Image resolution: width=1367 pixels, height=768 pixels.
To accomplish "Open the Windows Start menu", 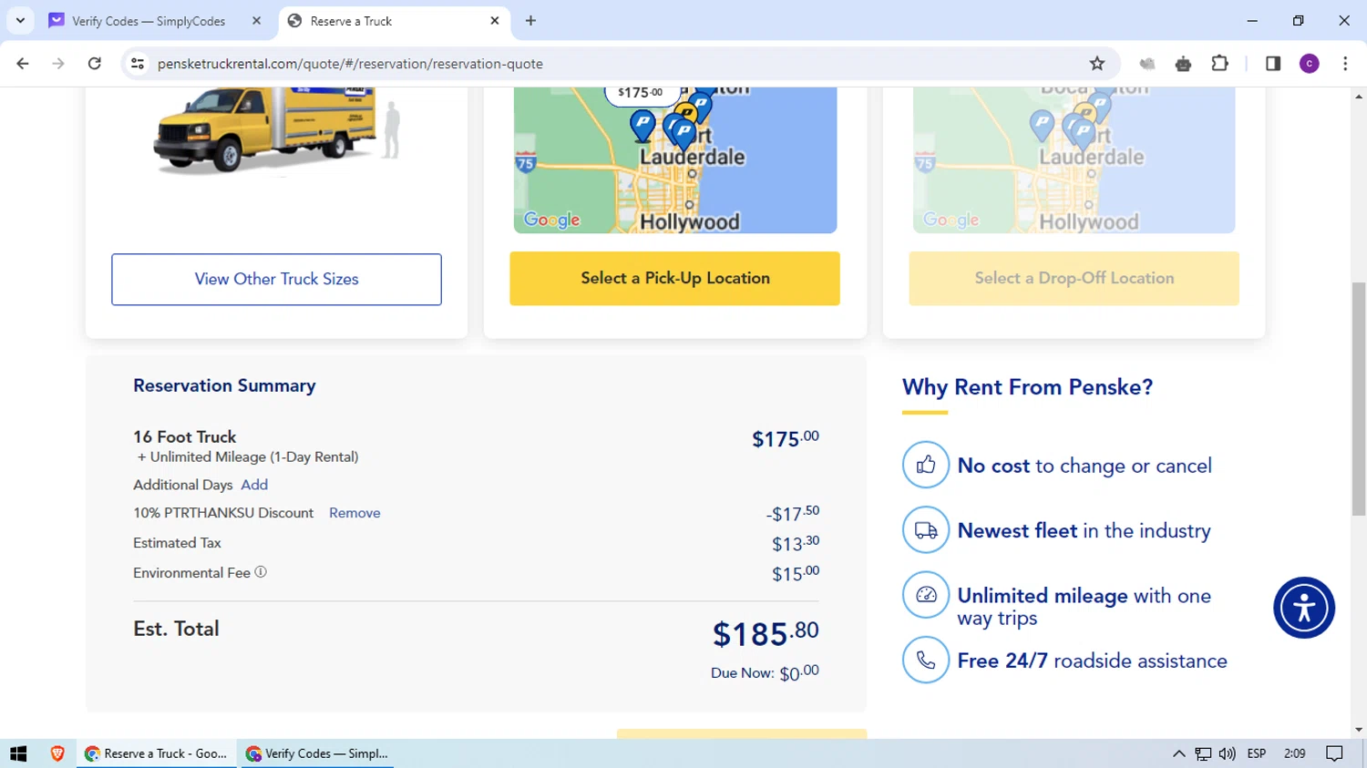I will tap(18, 753).
